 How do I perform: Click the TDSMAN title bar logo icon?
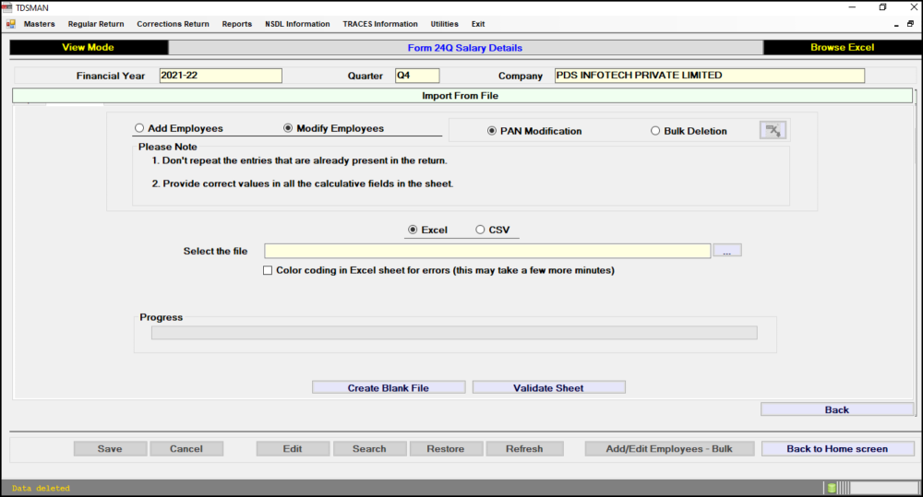tap(7, 7)
